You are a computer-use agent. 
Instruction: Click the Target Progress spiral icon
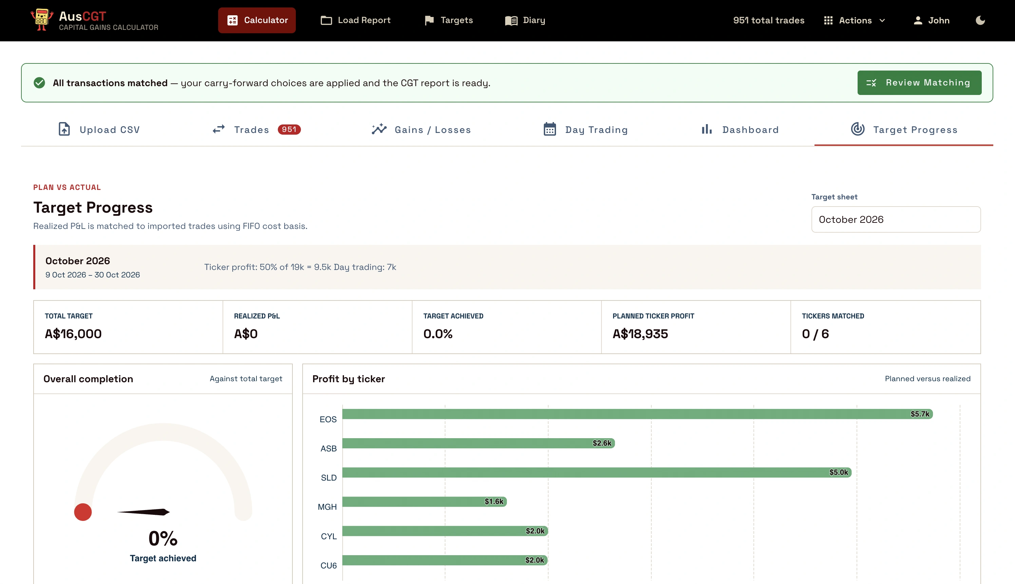(858, 129)
